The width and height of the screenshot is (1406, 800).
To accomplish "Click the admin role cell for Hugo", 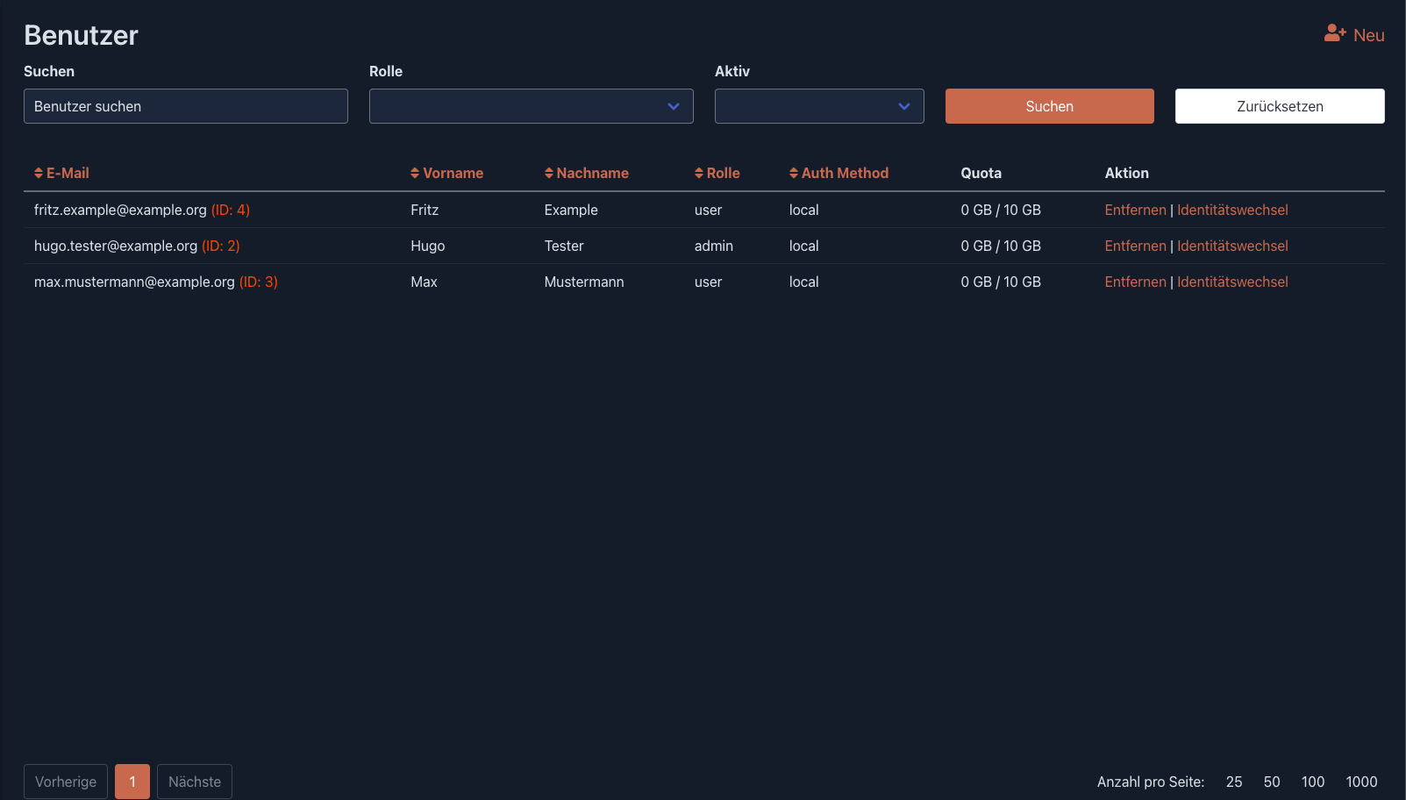I will click(714, 246).
